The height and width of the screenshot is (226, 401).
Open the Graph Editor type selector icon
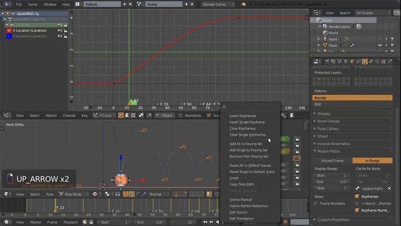pos(6,116)
